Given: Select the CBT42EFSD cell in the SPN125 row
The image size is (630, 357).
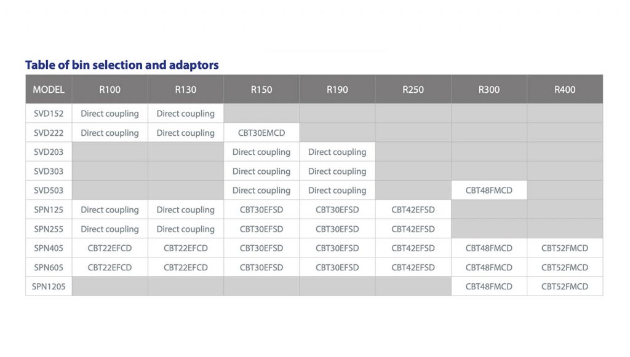Looking at the screenshot, I should pyautogui.click(x=413, y=210).
